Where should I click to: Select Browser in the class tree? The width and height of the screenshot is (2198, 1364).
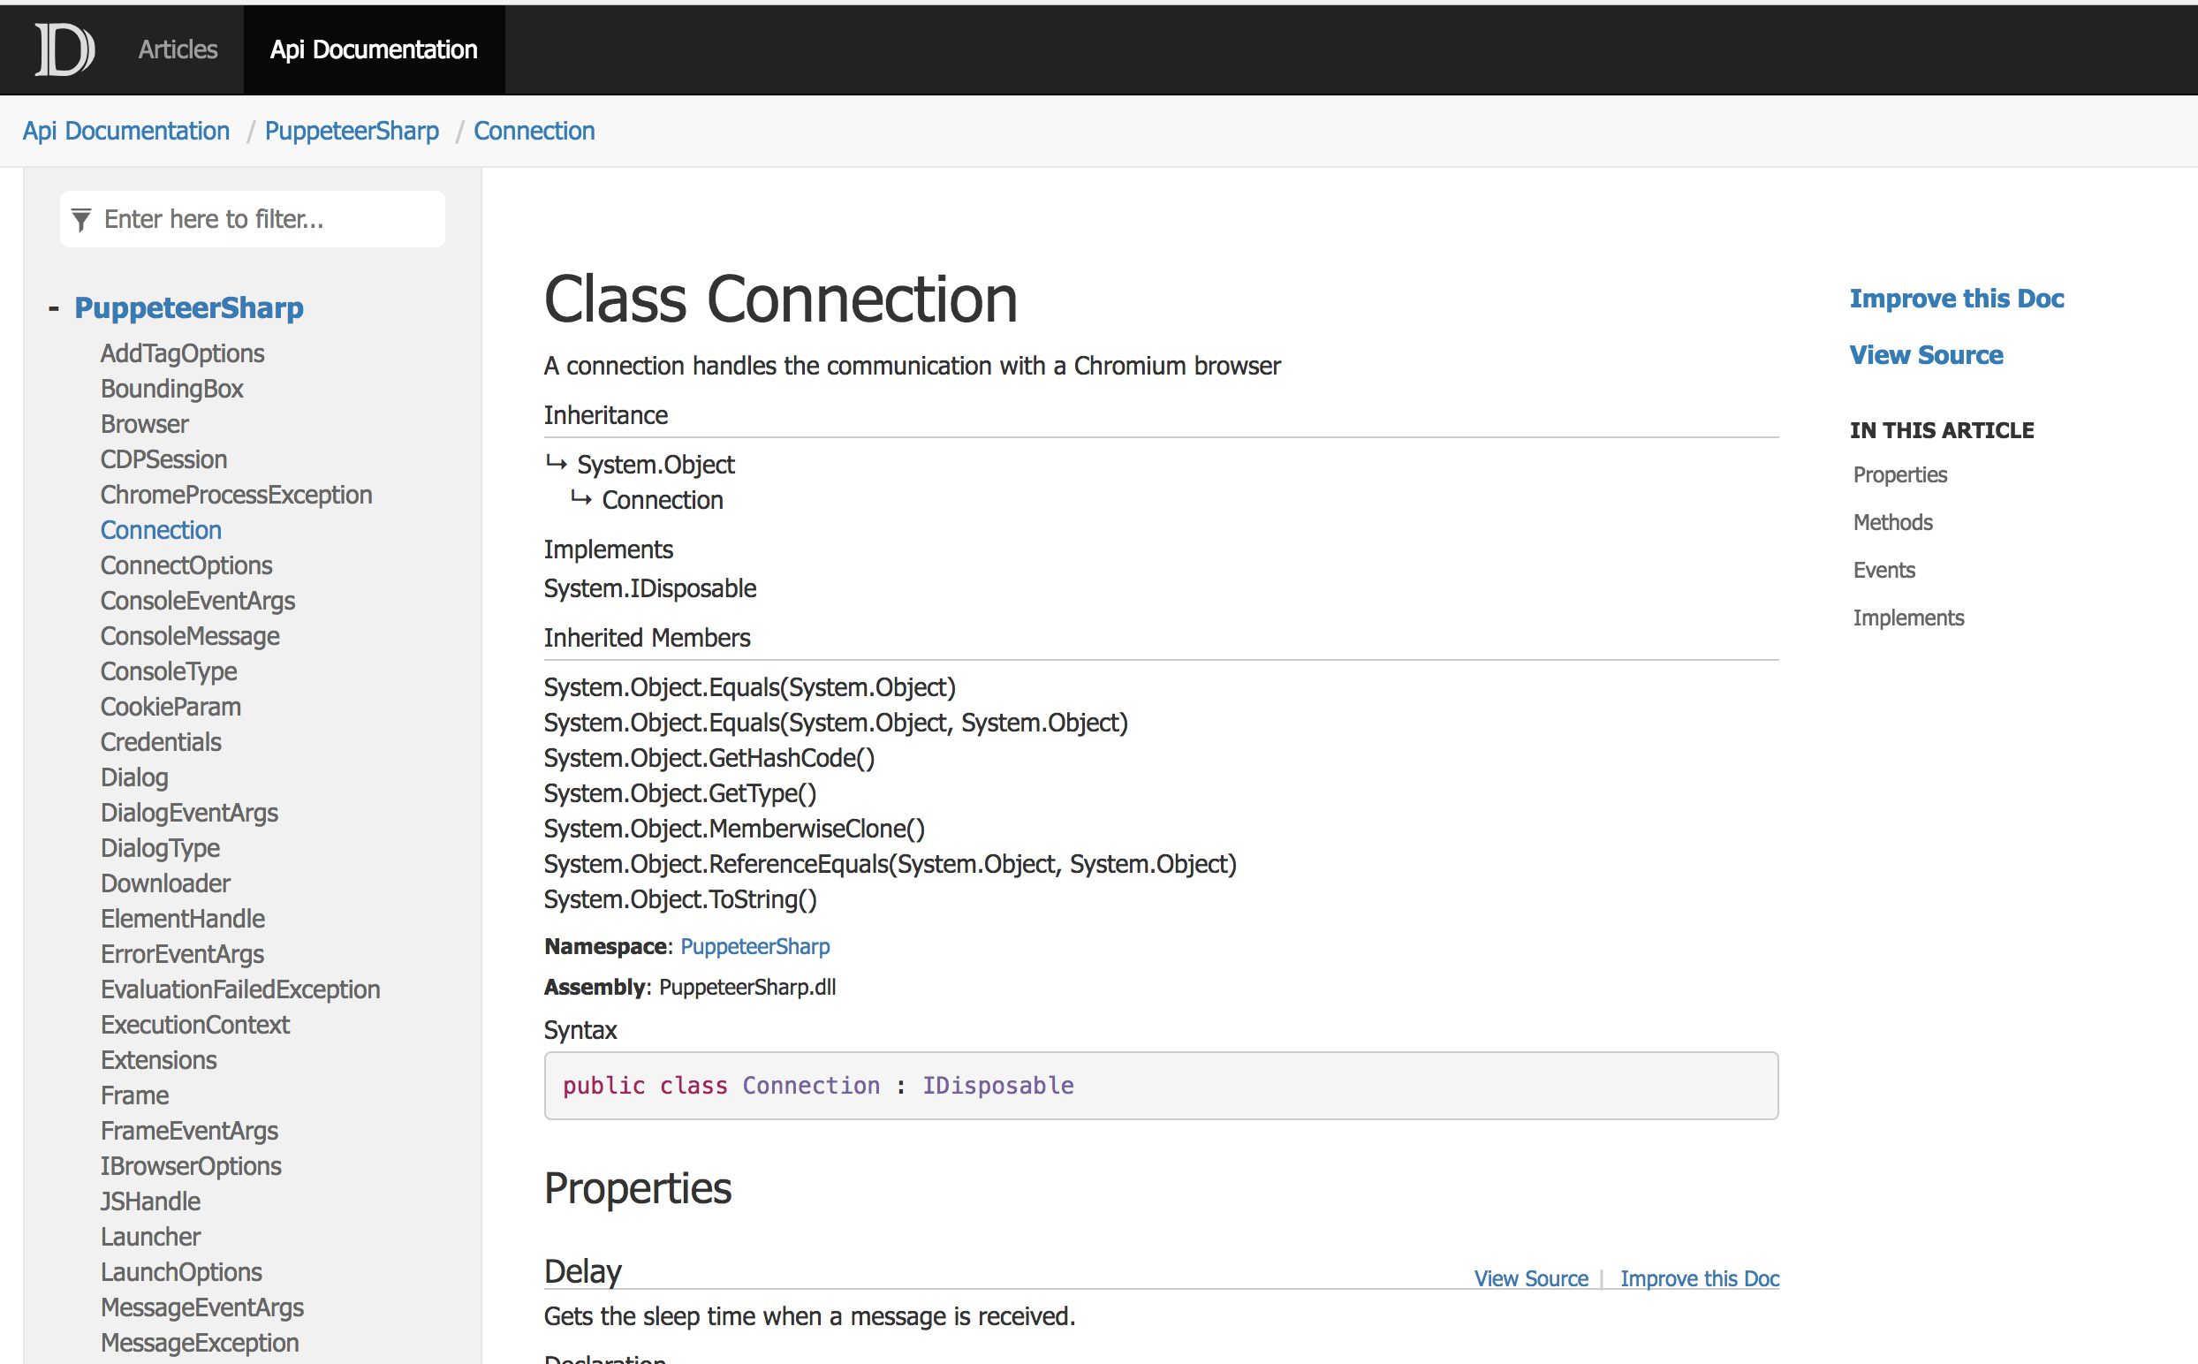coord(144,424)
